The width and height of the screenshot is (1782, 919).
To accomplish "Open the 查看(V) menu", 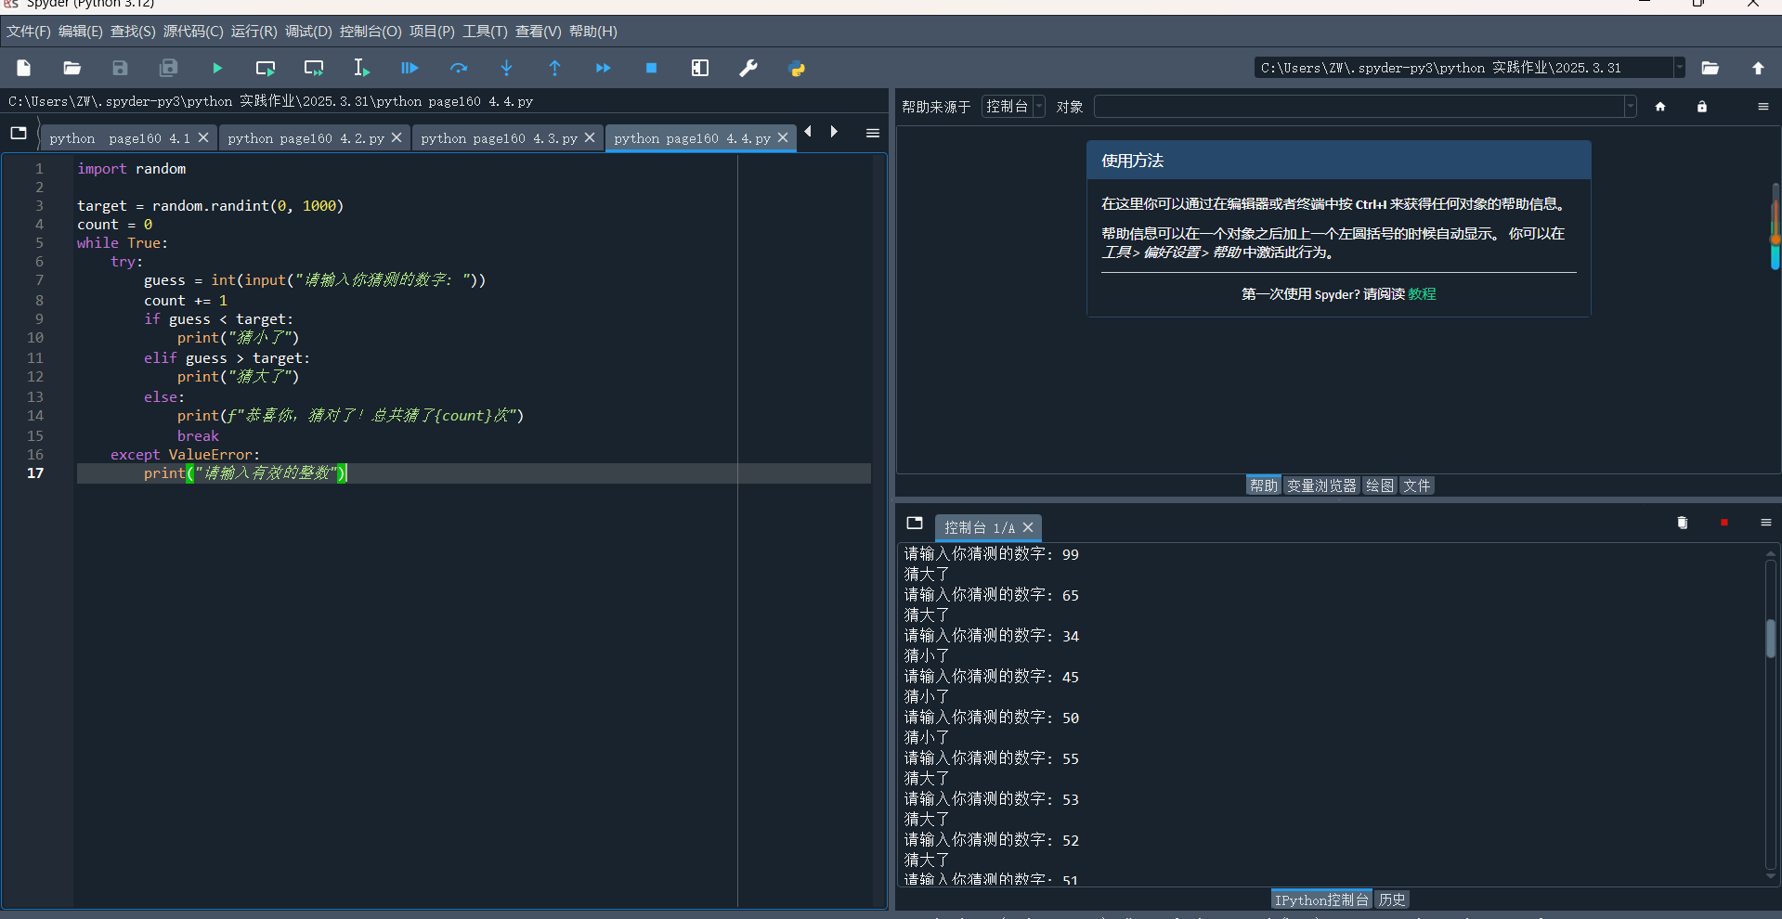I will (x=539, y=32).
